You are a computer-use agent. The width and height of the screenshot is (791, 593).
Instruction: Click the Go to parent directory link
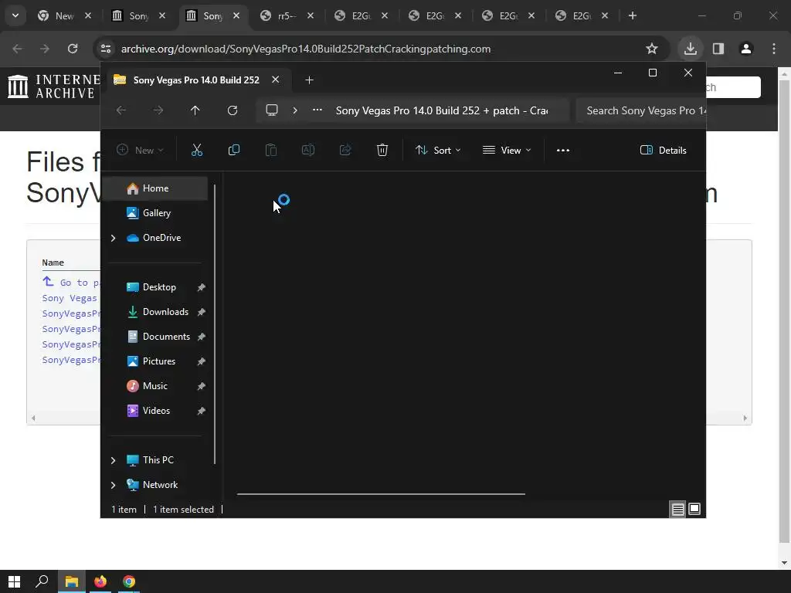pyautogui.click(x=71, y=283)
